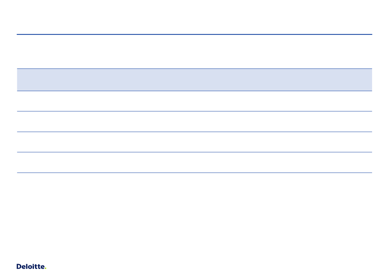Click the blank subtitle area above table
The height and width of the screenshot is (275, 389).
click(194, 52)
